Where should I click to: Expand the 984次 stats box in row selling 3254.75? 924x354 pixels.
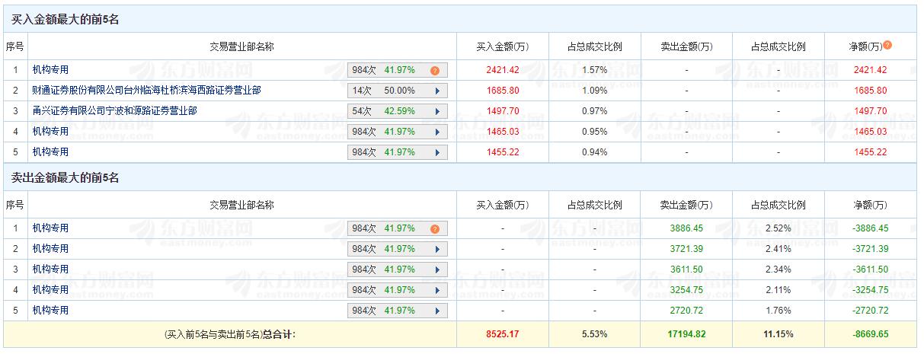397,290
